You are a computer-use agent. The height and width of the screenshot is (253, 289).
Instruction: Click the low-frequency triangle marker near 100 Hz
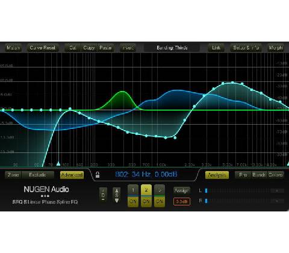(58, 164)
